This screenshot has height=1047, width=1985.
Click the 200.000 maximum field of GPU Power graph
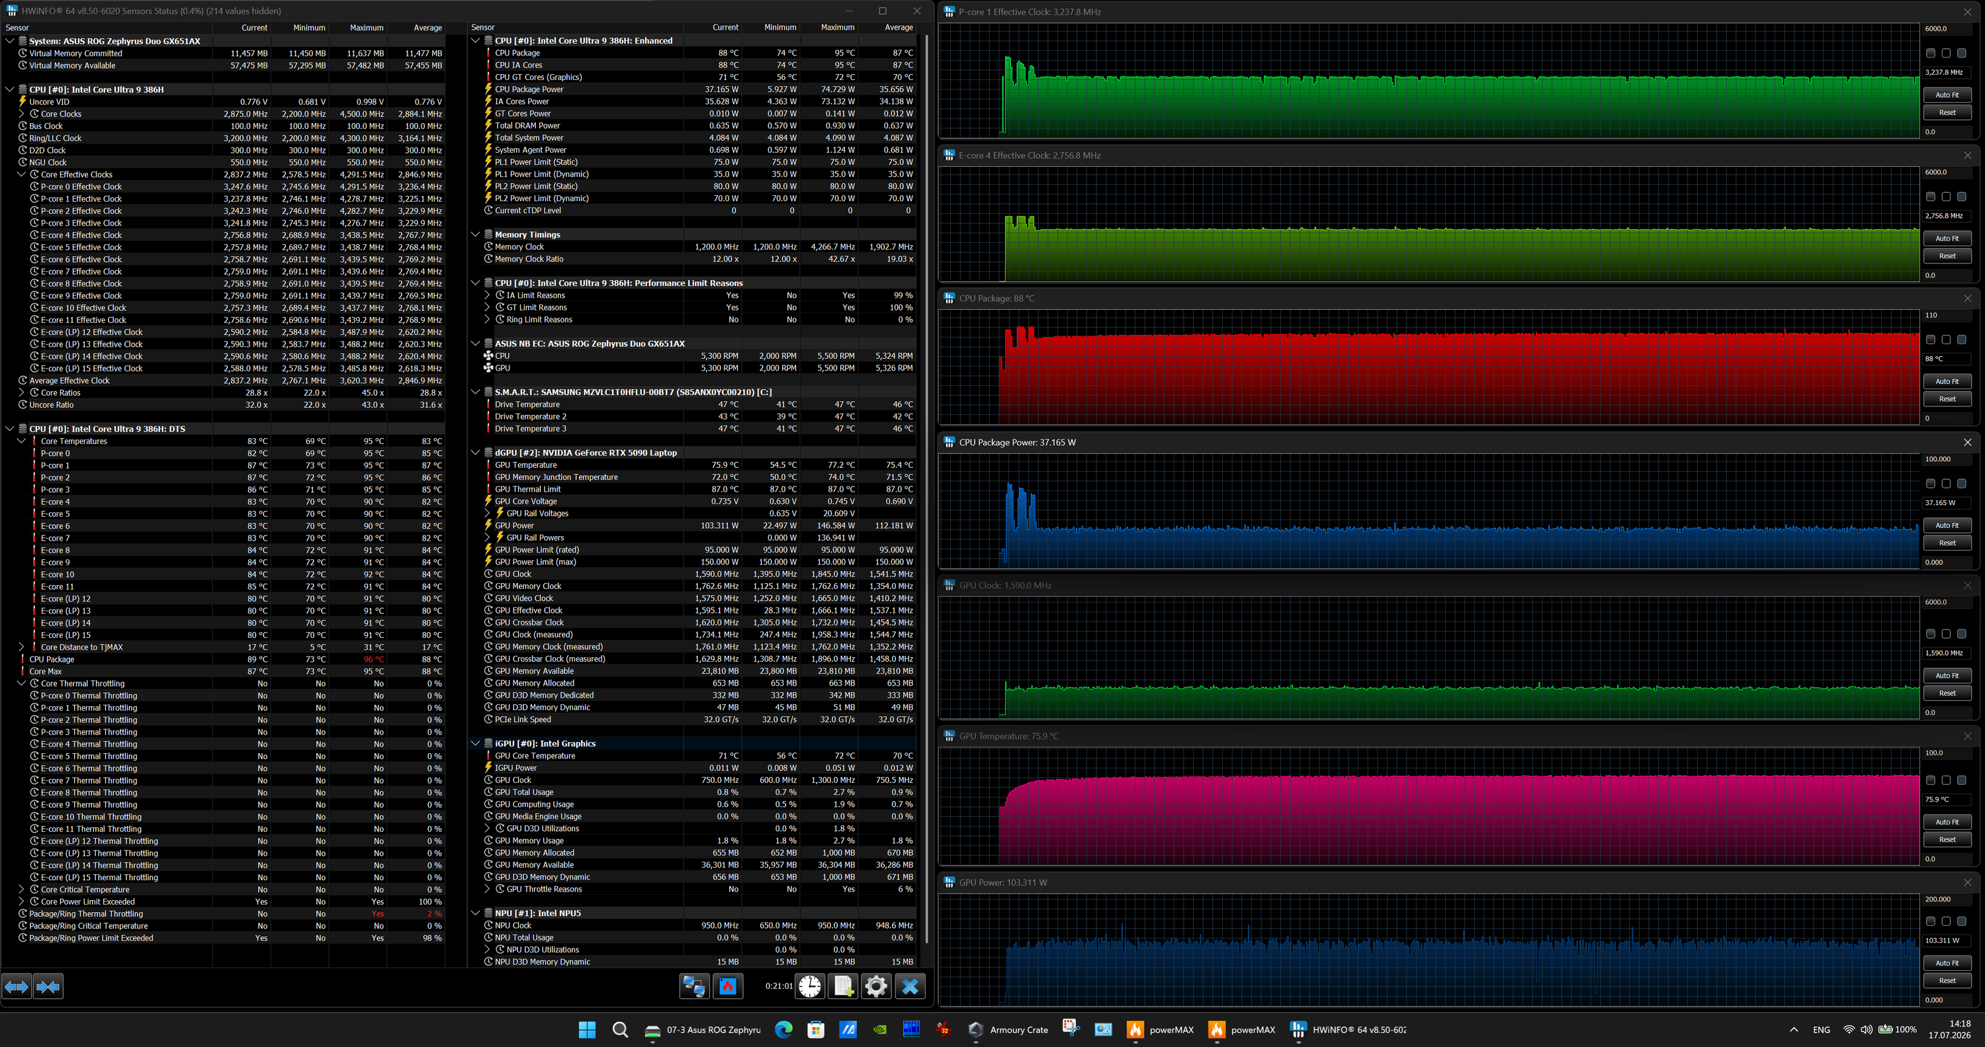click(x=1947, y=899)
